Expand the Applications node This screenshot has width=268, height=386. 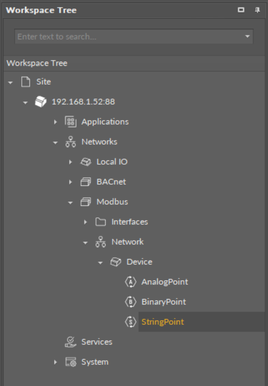[x=55, y=122]
